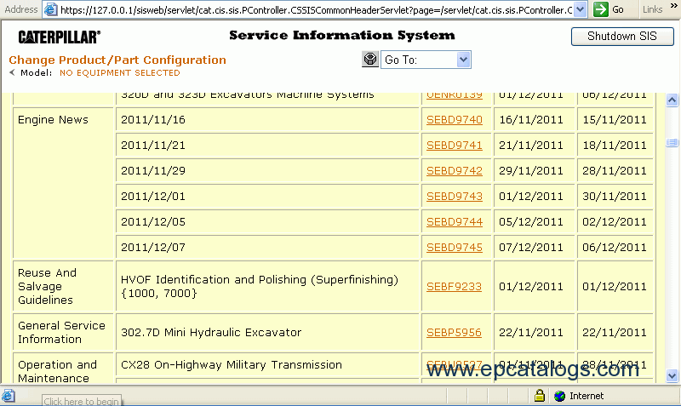Click the hex nut icon beside Go To
The width and height of the screenshot is (681, 406).
[x=370, y=60]
